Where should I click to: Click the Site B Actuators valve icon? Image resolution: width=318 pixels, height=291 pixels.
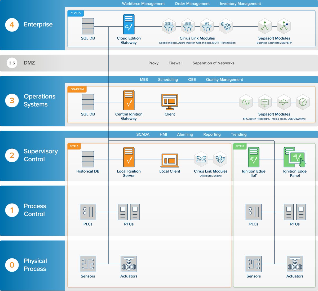pos(295,264)
